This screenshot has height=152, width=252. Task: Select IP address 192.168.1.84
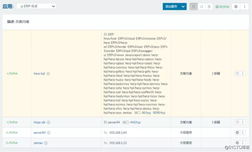(118, 133)
